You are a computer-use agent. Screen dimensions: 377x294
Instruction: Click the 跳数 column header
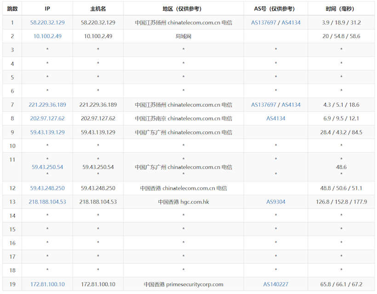pyautogui.click(x=12, y=8)
